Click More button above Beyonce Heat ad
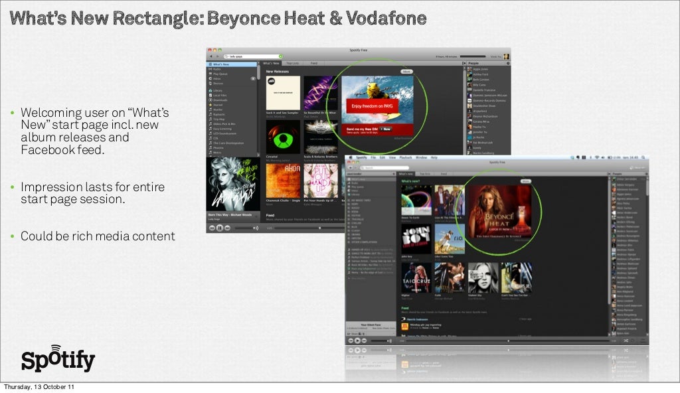680x393 pixels. click(526, 181)
